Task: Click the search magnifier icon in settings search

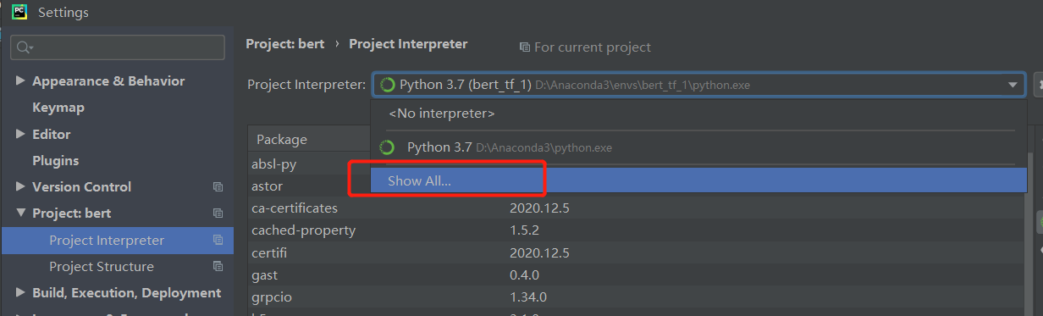Action: click(x=23, y=47)
